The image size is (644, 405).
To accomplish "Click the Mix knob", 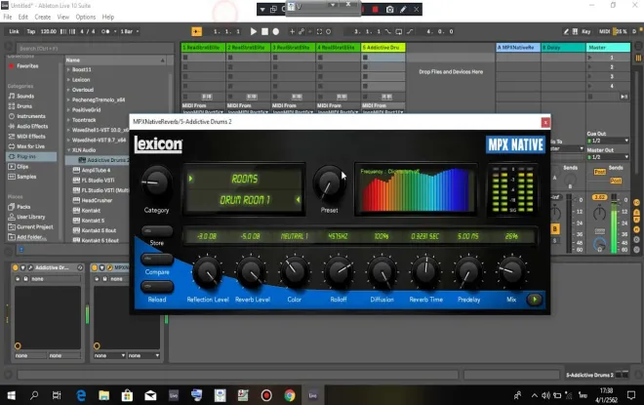I will tap(511, 271).
